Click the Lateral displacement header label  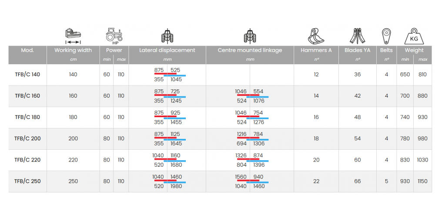(x=167, y=50)
